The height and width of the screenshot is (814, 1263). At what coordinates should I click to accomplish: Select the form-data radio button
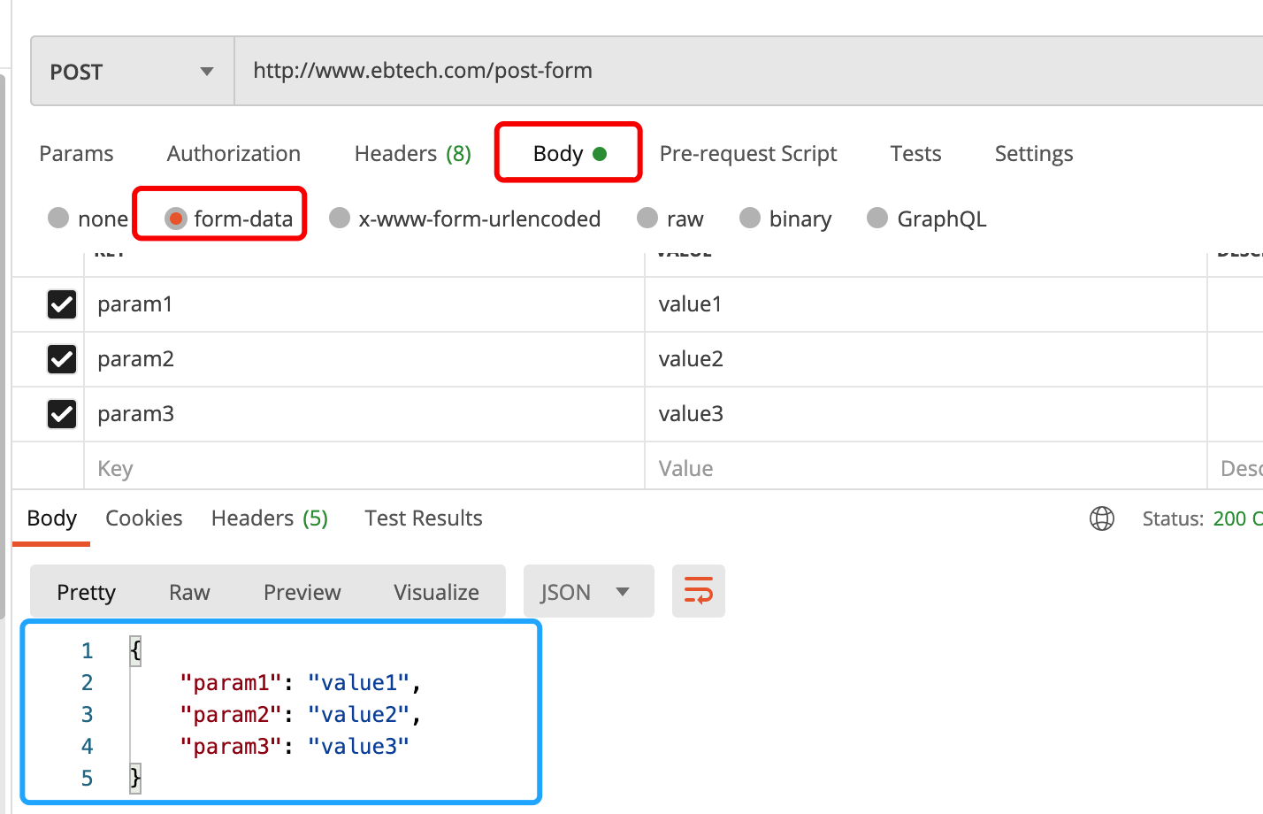click(176, 219)
